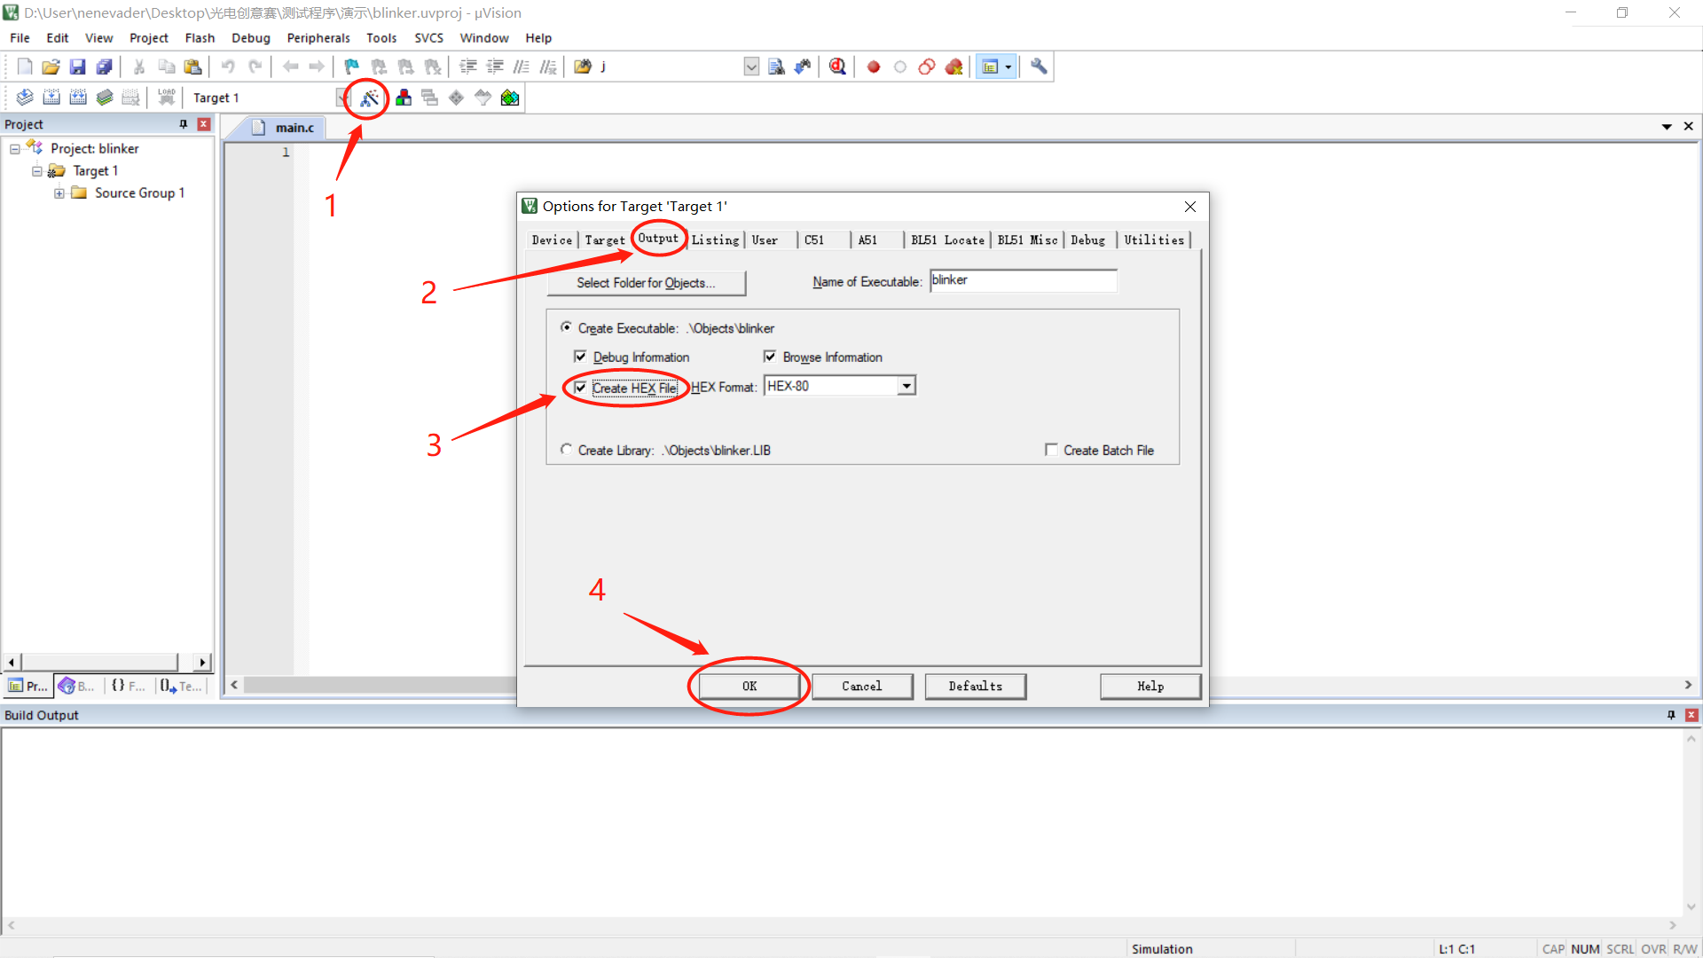The height and width of the screenshot is (958, 1703).
Task: Select the Create Library radio button
Action: 566,450
